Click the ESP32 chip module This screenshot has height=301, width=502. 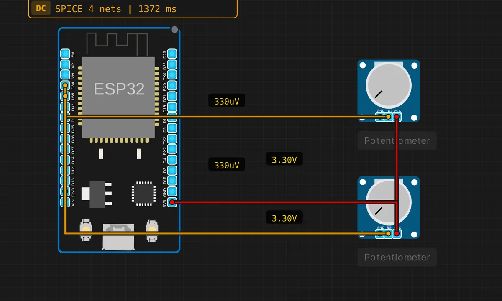pyautogui.click(x=119, y=97)
